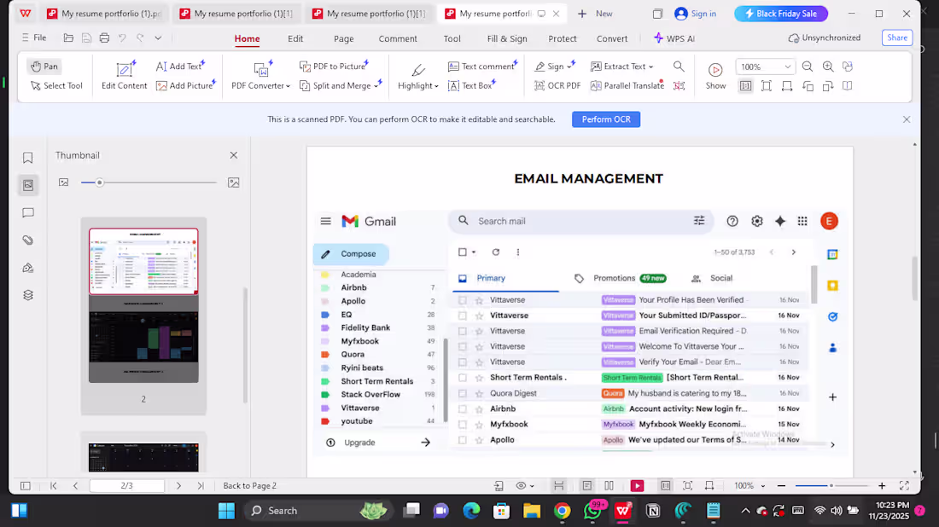This screenshot has height=527, width=939.
Task: Select the Pan tool
Action: (44, 66)
